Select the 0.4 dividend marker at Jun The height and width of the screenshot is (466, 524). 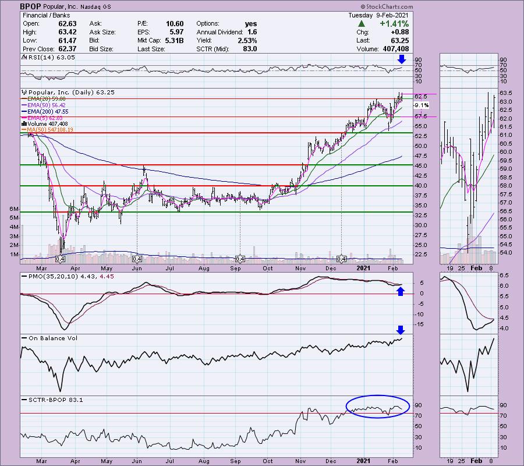coord(137,259)
